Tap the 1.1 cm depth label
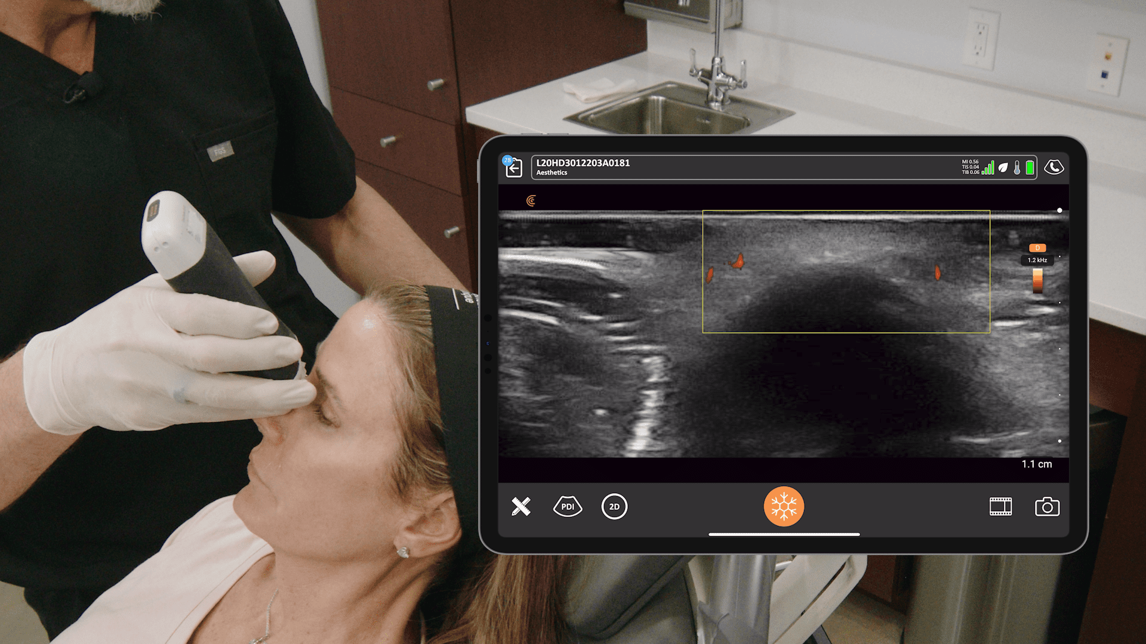This screenshot has height=644, width=1146. click(1036, 464)
